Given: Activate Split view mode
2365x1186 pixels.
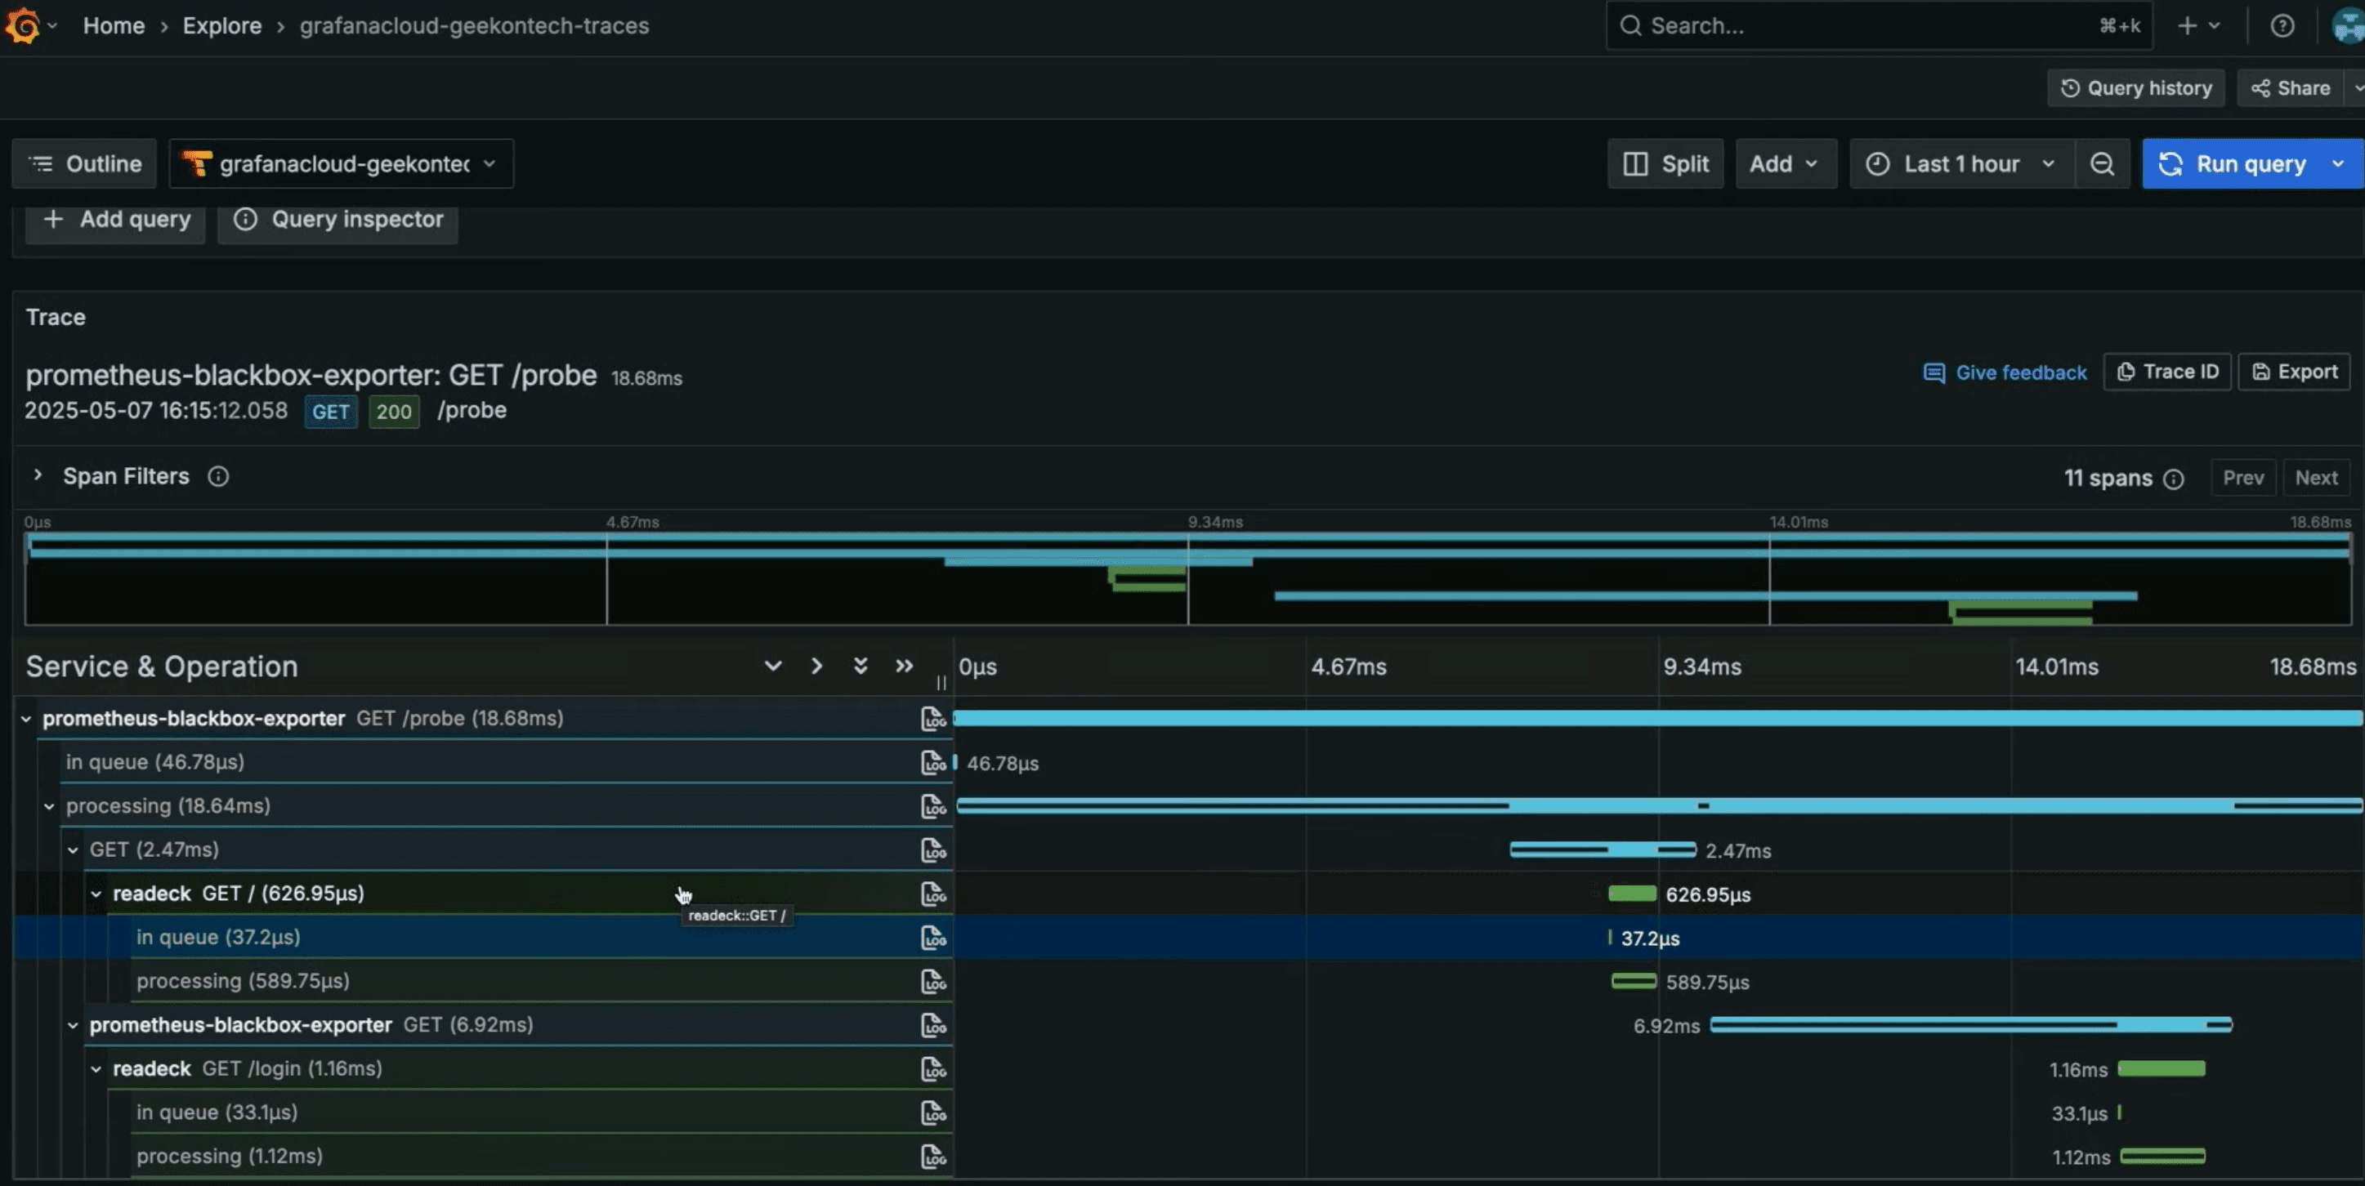Looking at the screenshot, I should 1665,163.
